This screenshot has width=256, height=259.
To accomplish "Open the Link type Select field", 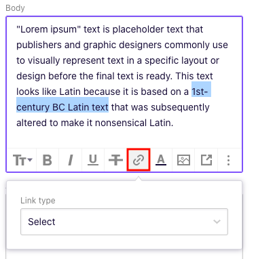I will click(124, 222).
